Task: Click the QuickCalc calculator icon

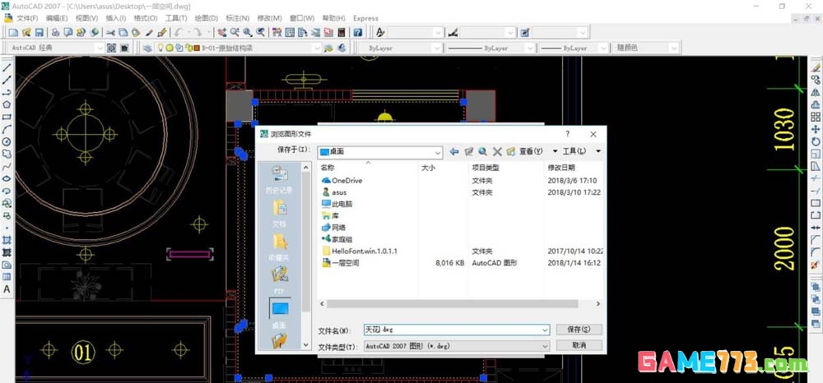Action: (342, 33)
